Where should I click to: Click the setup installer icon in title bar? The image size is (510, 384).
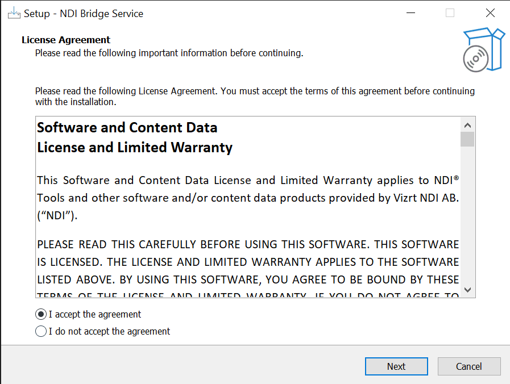coord(14,13)
